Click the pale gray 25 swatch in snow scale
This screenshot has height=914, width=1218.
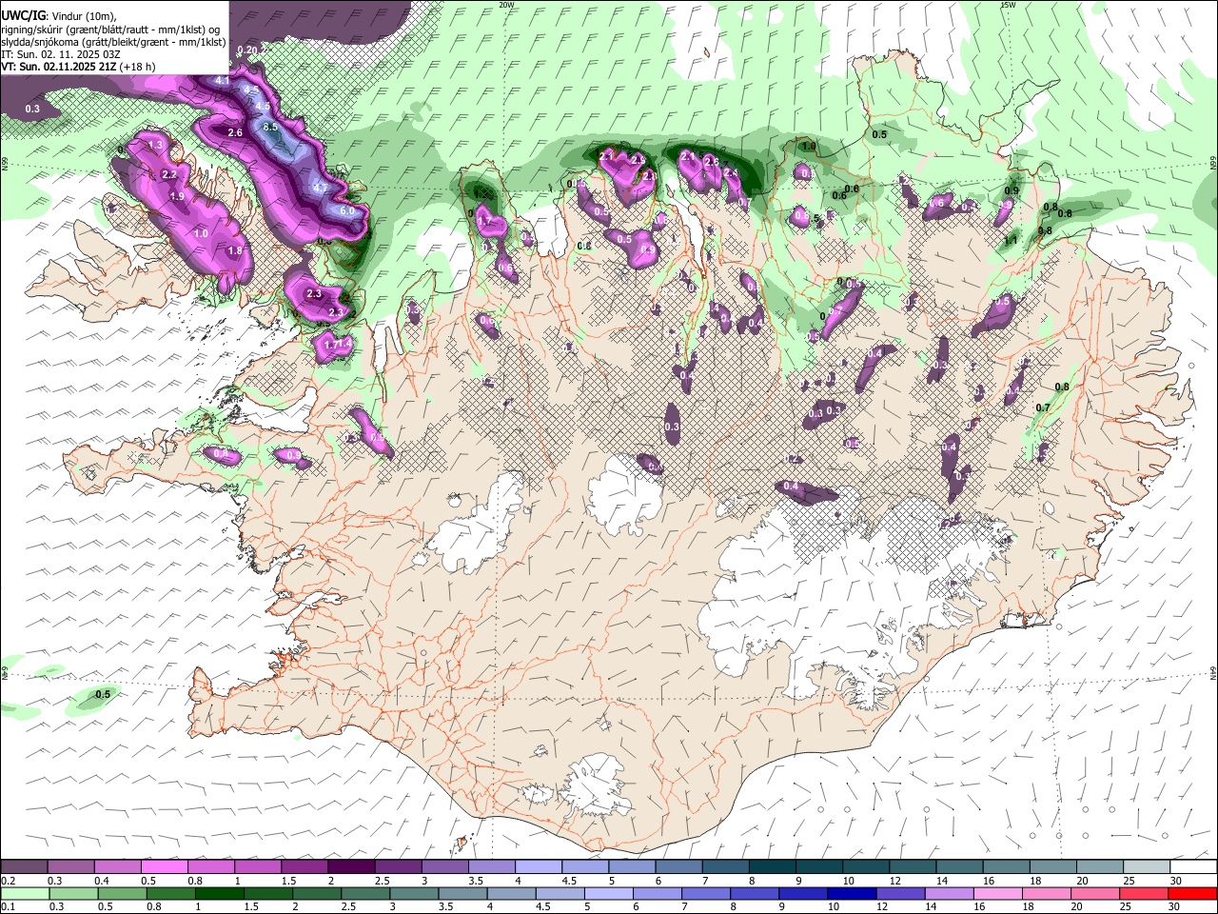pyautogui.click(x=1147, y=867)
